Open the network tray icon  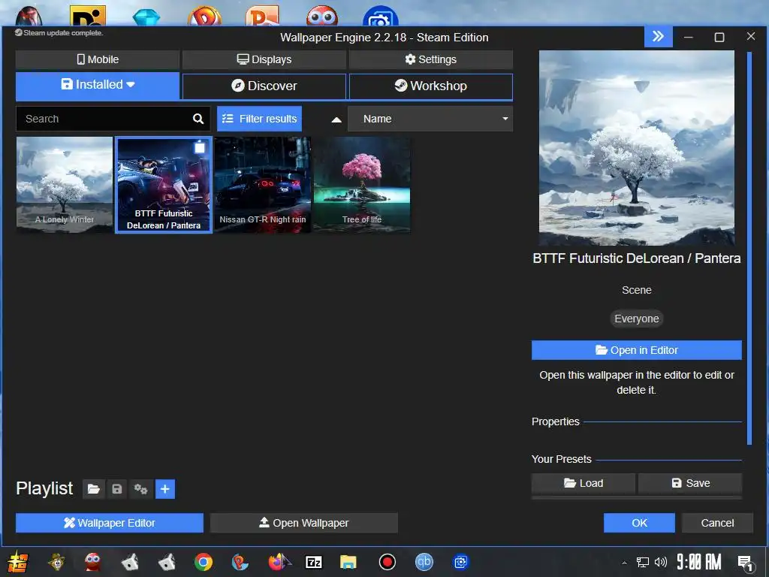coord(643,562)
